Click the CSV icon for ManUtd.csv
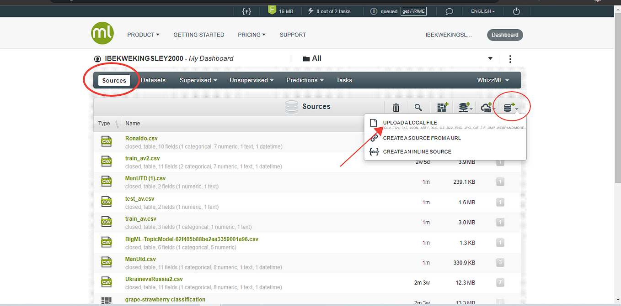 click(106, 262)
